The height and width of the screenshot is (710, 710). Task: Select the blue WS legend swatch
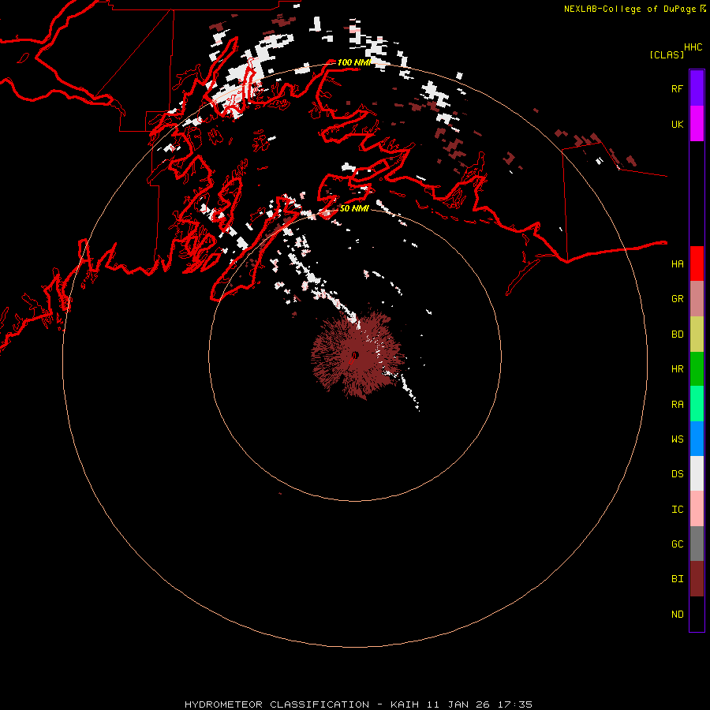pyautogui.click(x=697, y=439)
